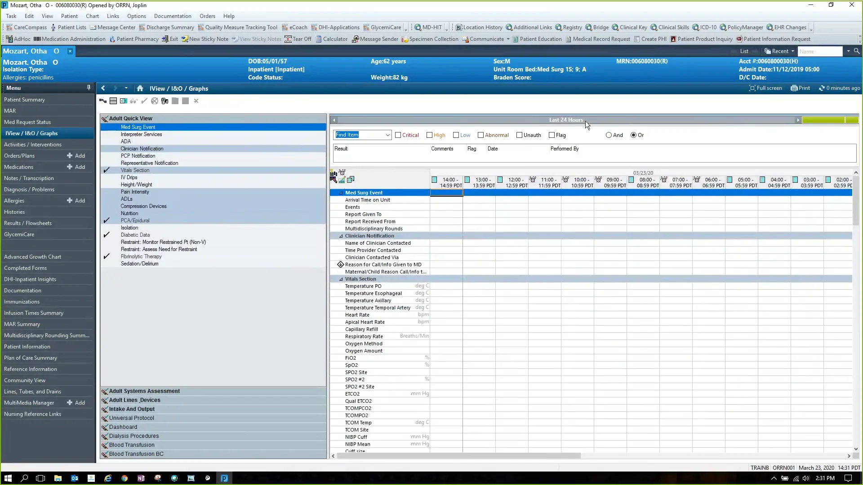Sign results using the checkmark icon

click(144, 101)
